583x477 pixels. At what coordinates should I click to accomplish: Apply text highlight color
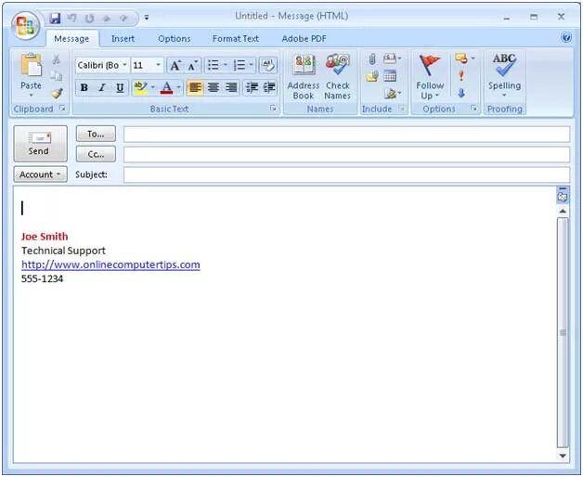pos(140,88)
